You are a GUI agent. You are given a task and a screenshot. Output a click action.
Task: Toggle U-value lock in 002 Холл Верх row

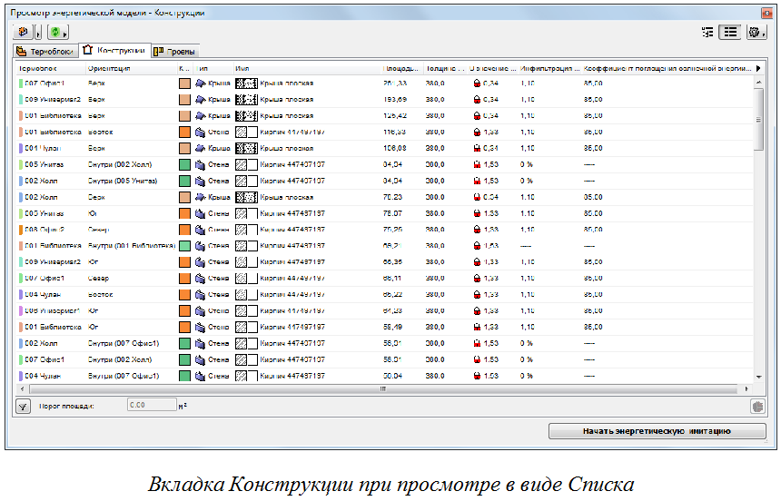(x=477, y=197)
